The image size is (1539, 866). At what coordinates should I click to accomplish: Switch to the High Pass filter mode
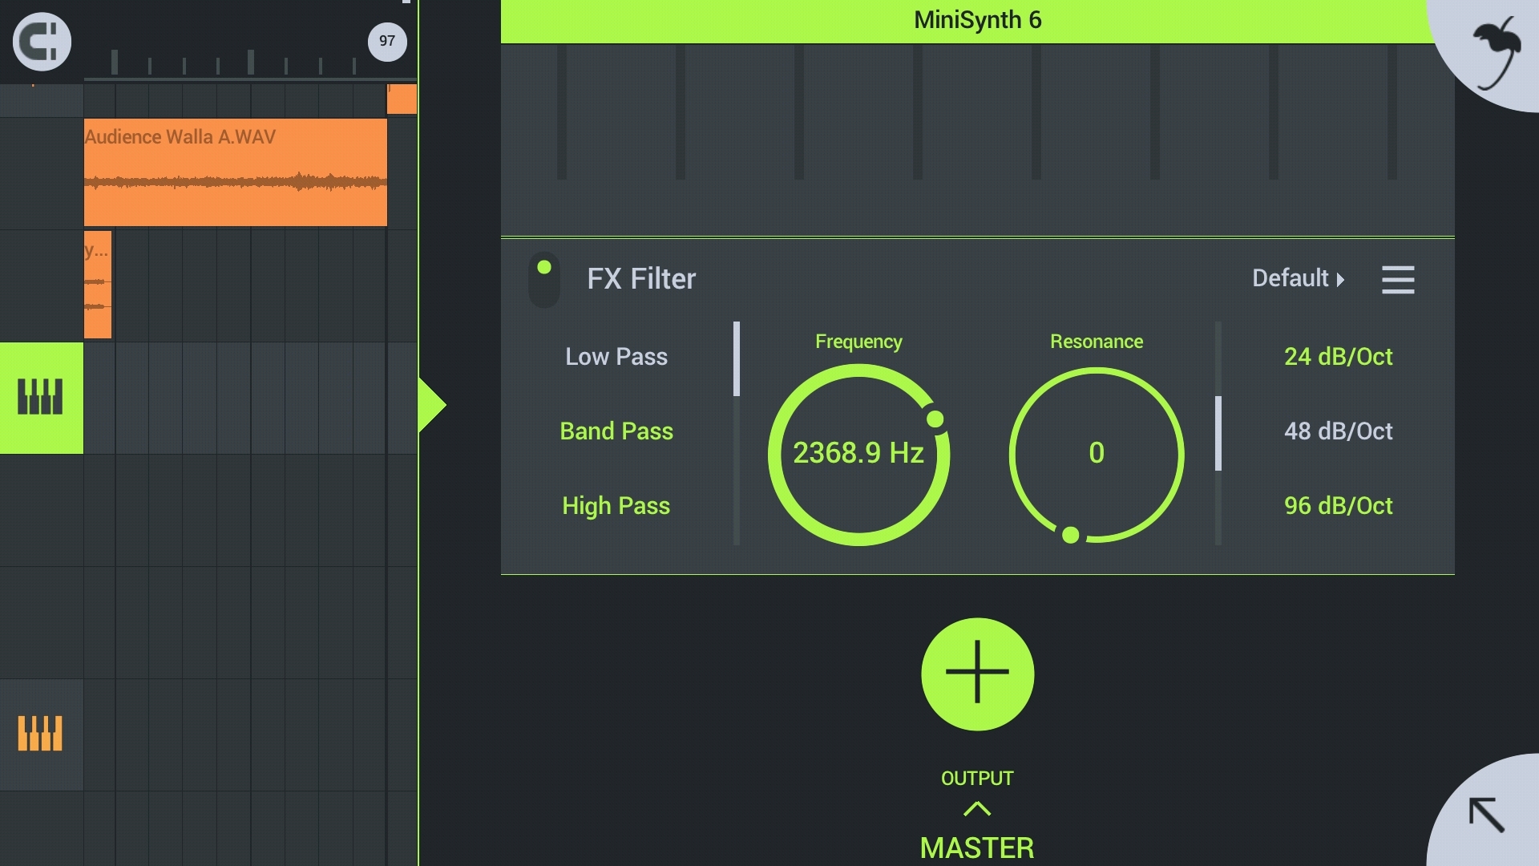click(616, 506)
